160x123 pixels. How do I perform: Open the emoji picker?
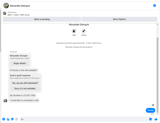150,119
